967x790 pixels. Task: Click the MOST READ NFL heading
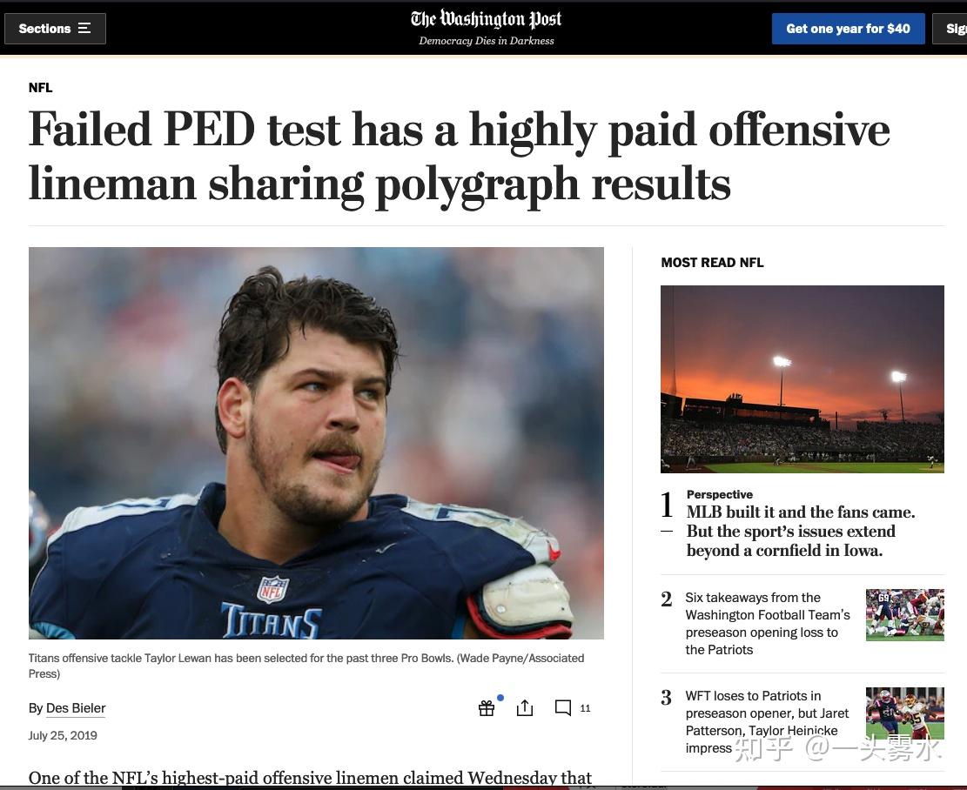pyautogui.click(x=712, y=263)
